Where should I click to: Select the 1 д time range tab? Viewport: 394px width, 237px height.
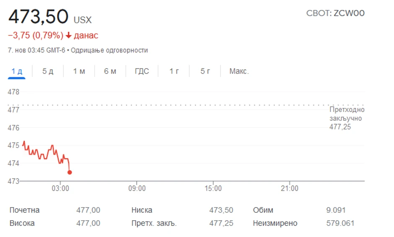pos(17,71)
